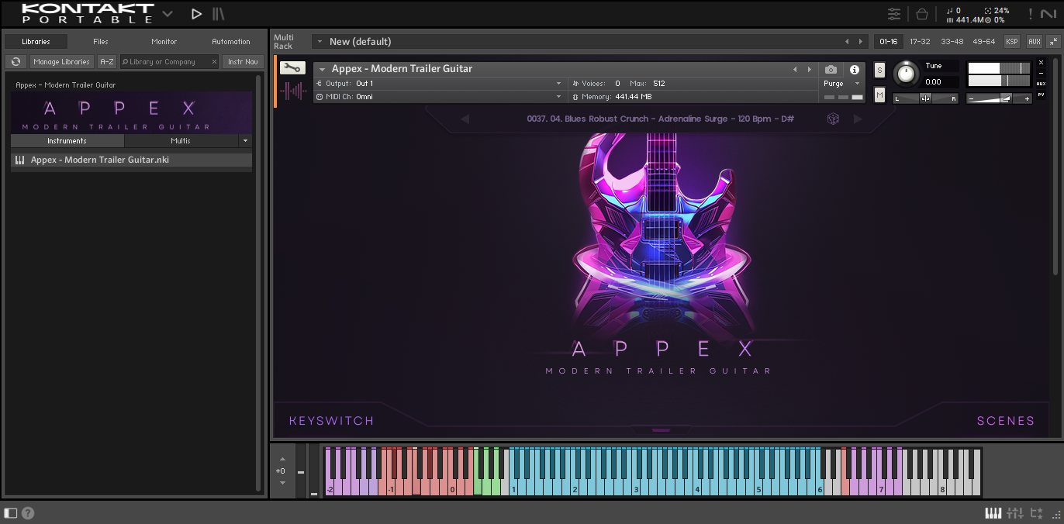The image size is (1064, 524).
Task: Mute the Appex instrument
Action: coord(879,95)
